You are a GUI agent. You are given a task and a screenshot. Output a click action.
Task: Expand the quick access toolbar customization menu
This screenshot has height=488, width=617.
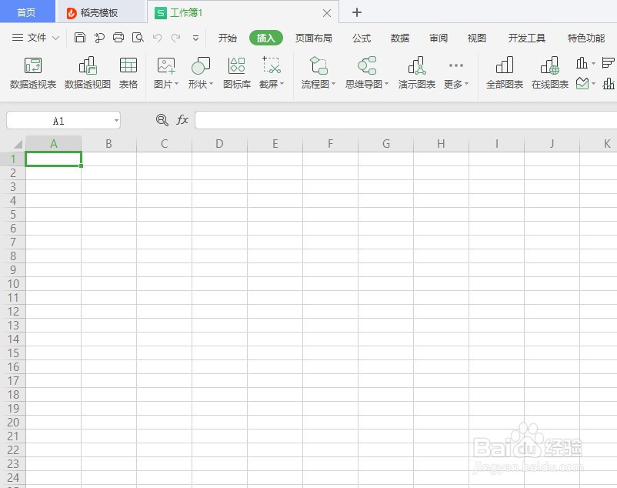click(195, 38)
